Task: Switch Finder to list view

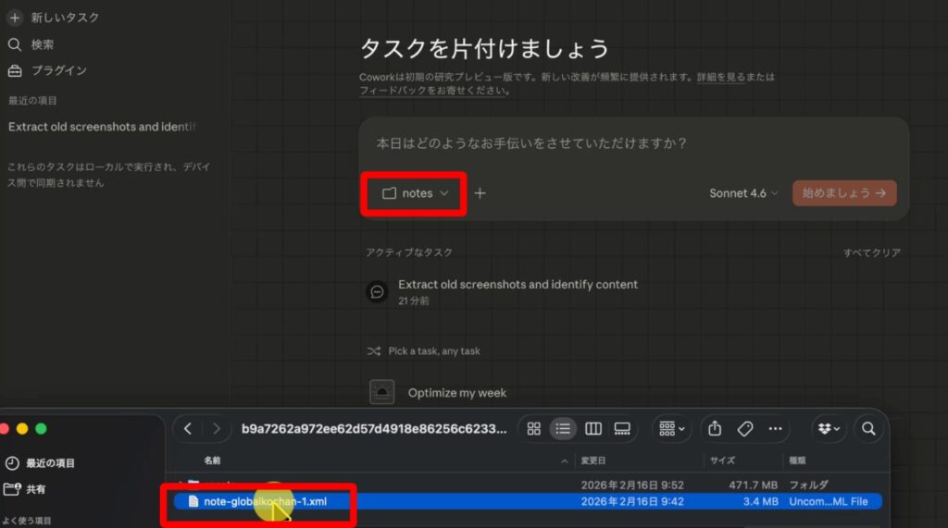Action: click(x=563, y=429)
